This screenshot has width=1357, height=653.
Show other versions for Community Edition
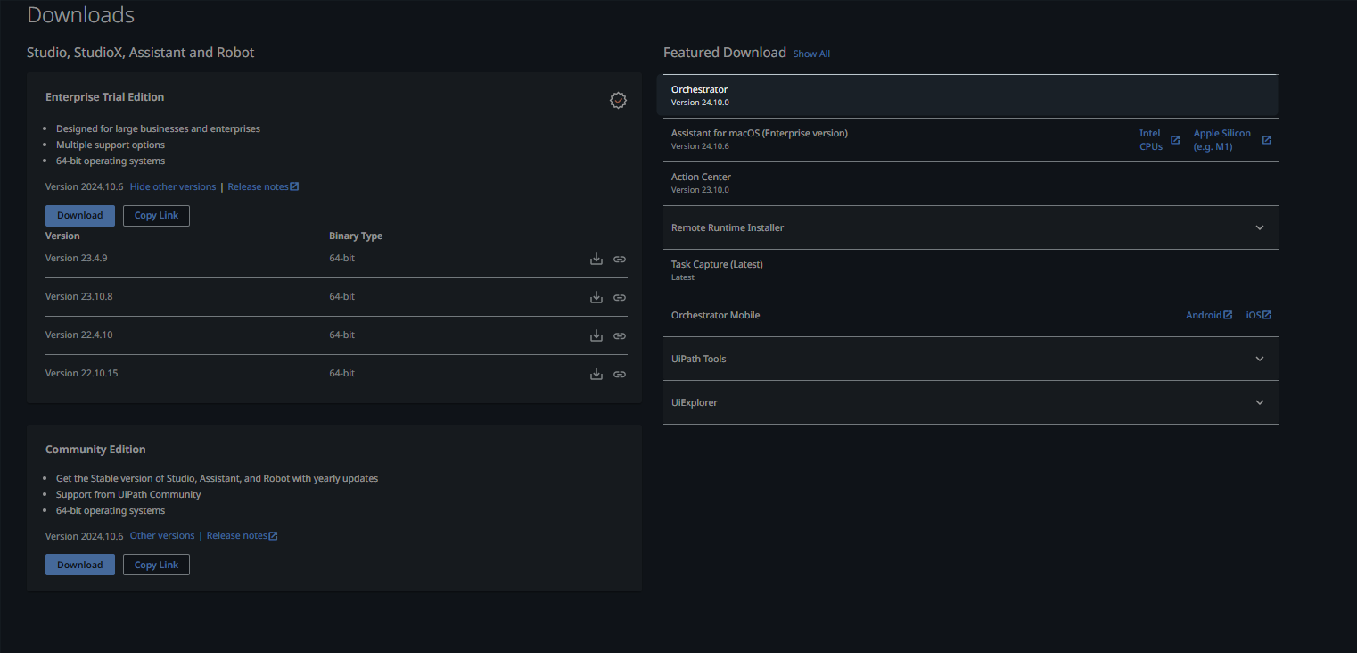[x=162, y=536]
